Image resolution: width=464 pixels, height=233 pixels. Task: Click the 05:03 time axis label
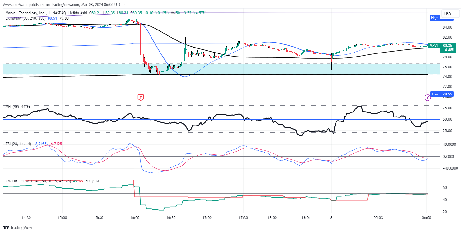[378, 218]
